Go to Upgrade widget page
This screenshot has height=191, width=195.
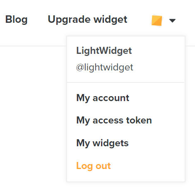tap(87, 19)
